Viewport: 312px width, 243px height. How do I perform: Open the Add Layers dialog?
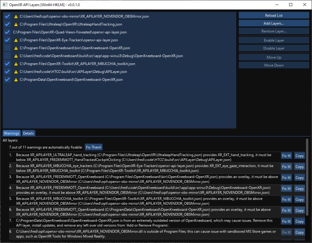point(273,23)
